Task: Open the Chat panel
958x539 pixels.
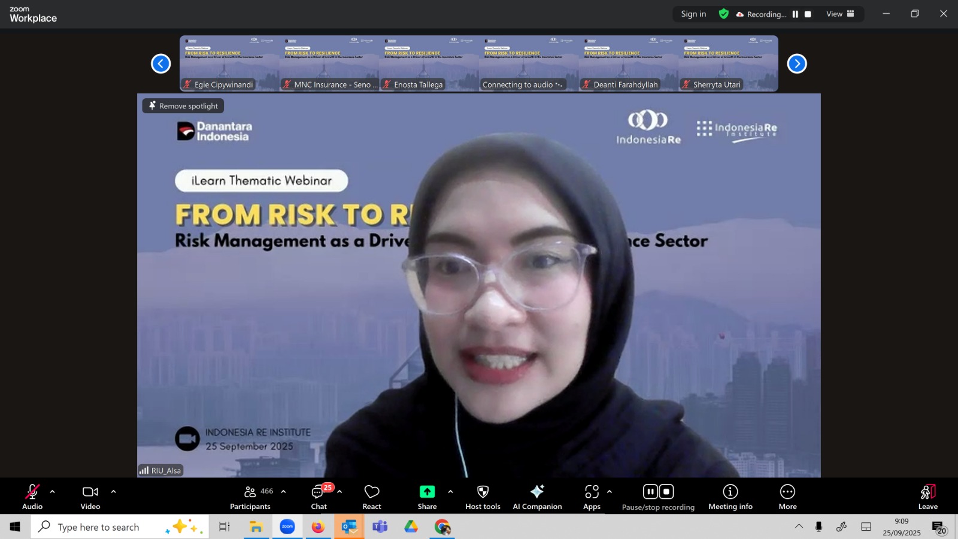Action: [x=319, y=497]
